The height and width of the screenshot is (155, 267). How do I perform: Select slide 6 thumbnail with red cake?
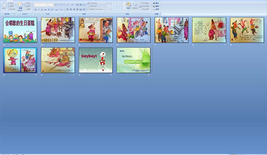[x=209, y=30]
